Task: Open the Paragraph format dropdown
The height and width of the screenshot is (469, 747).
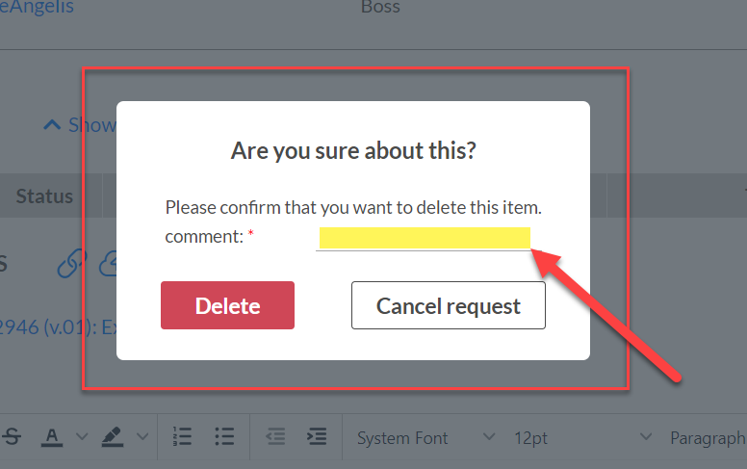Action: [x=707, y=437]
